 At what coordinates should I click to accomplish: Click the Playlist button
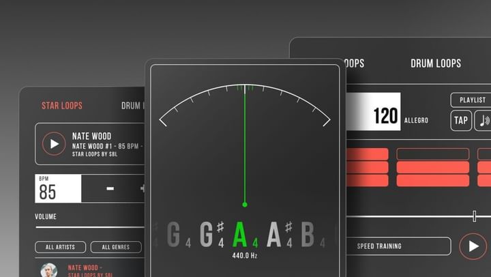pos(472,100)
